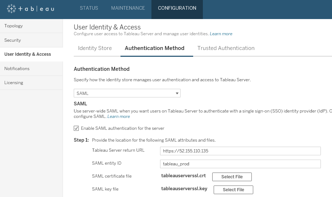Switch to the Trusted Authentication tab

point(226,48)
